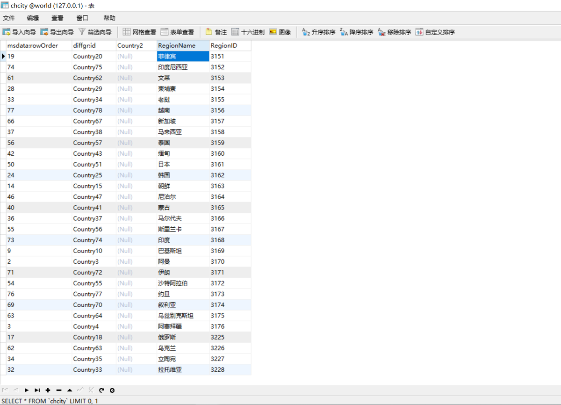Viewport: 561px width, 405px height.
Task: Open the 导入向导 import wizard
Action: [19, 32]
